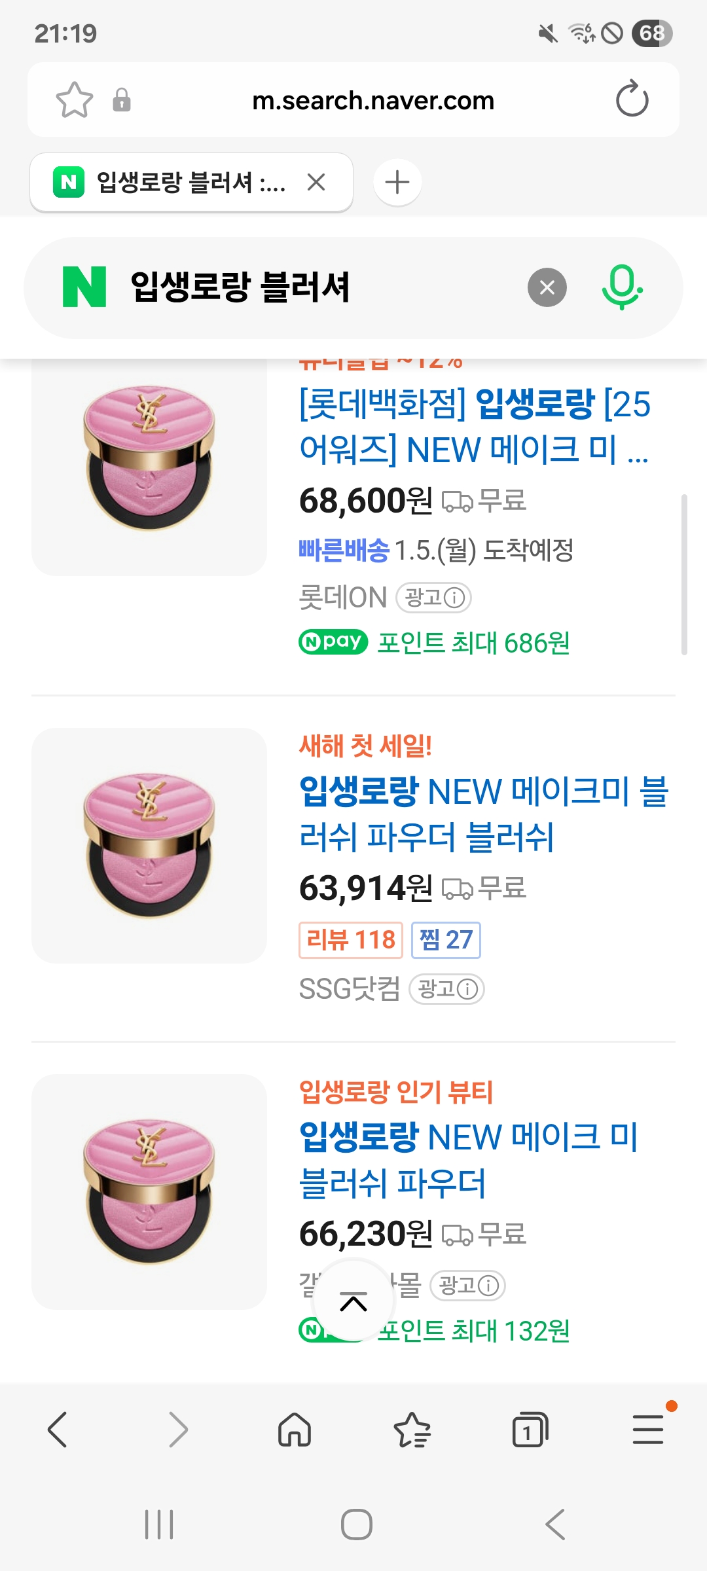The image size is (707, 1571).
Task: Open browser home page
Action: tap(295, 1430)
